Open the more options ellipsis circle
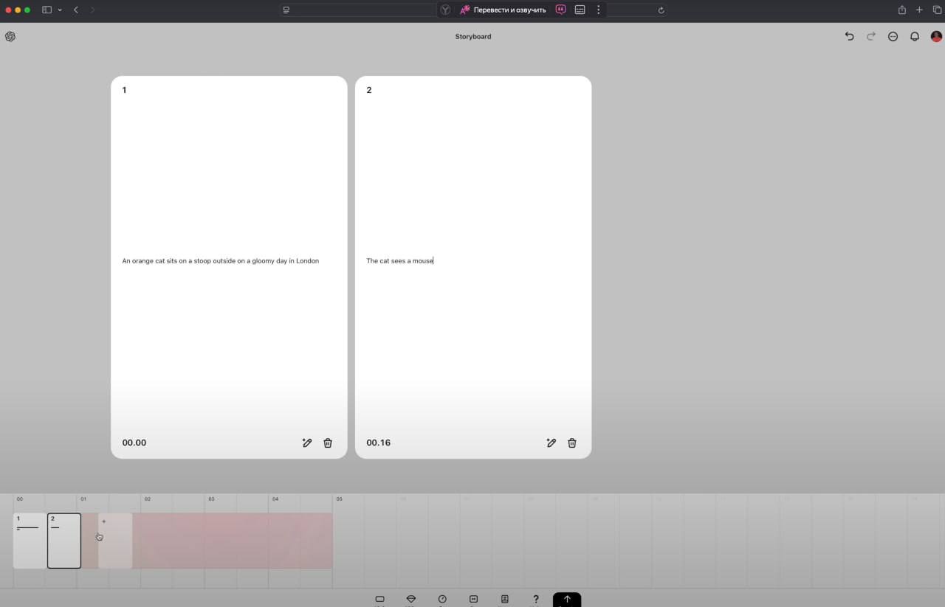Image resolution: width=945 pixels, height=607 pixels. coord(893,36)
